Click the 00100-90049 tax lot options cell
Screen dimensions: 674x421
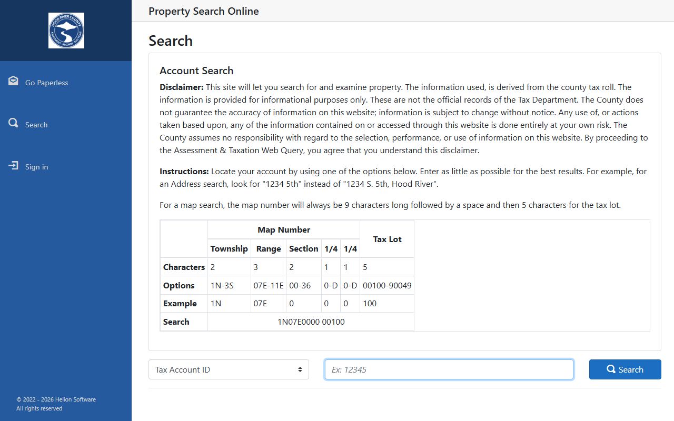387,285
